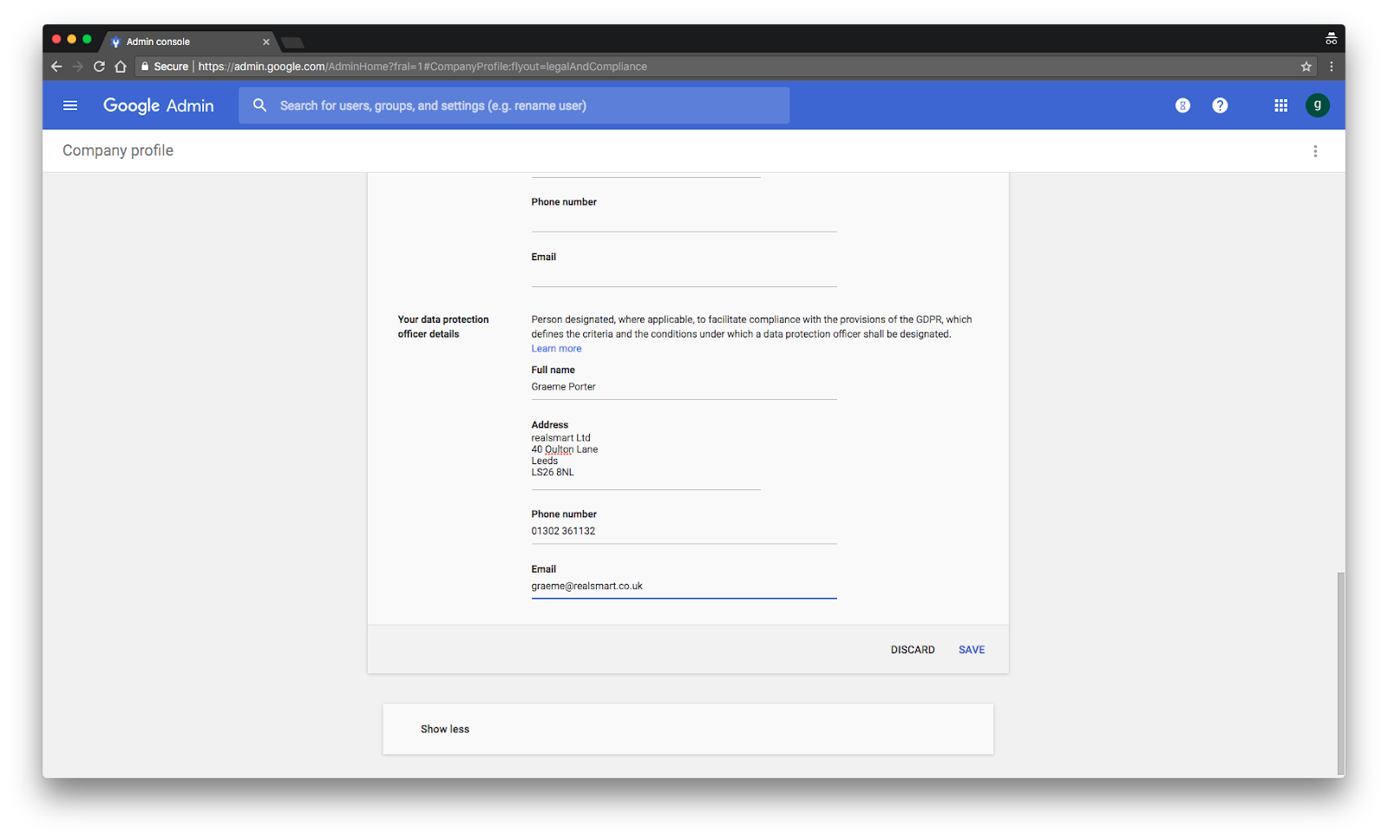Close the Admin console tab
Image resolution: width=1388 pixels, height=839 pixels.
(x=265, y=42)
